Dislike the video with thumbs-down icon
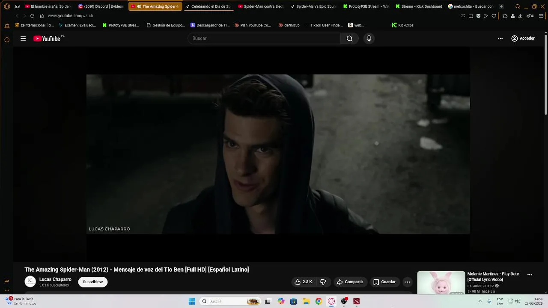The height and width of the screenshot is (308, 548). 323,282
